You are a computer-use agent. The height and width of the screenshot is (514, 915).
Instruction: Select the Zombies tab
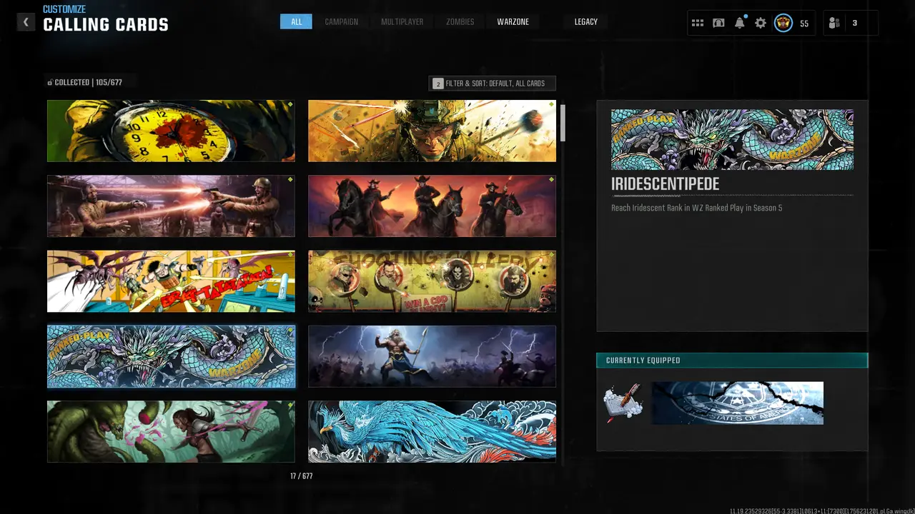point(460,22)
